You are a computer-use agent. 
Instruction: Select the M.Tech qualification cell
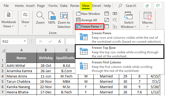(x=66, y=76)
